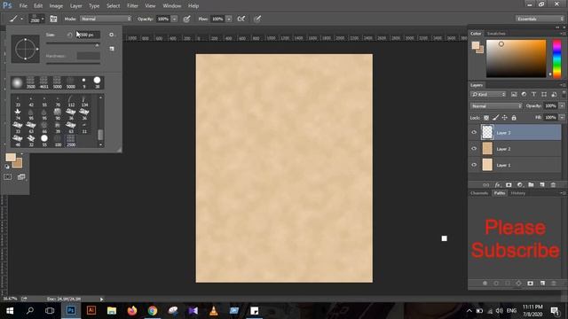Image resolution: width=568 pixels, height=319 pixels.
Task: Turn layer filtering on or off switch
Action: tap(564, 94)
